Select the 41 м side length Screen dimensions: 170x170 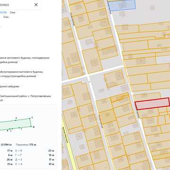tap(51, 164)
